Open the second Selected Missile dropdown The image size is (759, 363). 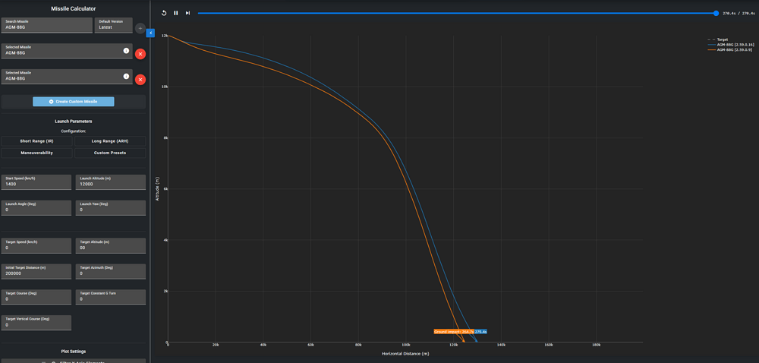67,77
